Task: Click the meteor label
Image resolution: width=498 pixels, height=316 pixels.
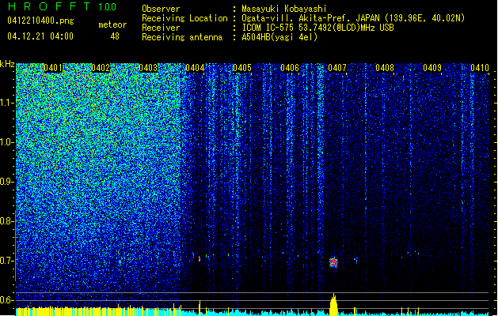Action: click(112, 24)
